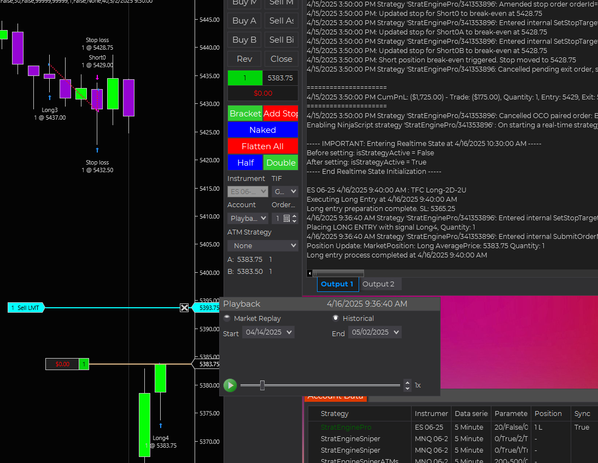Cancel the Sell LMT order with X icon

coord(184,308)
